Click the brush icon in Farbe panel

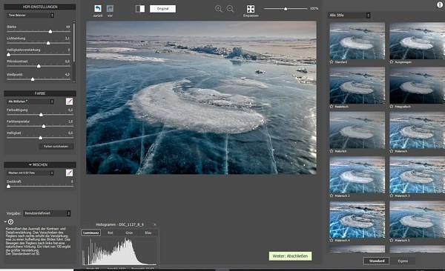pos(69,101)
